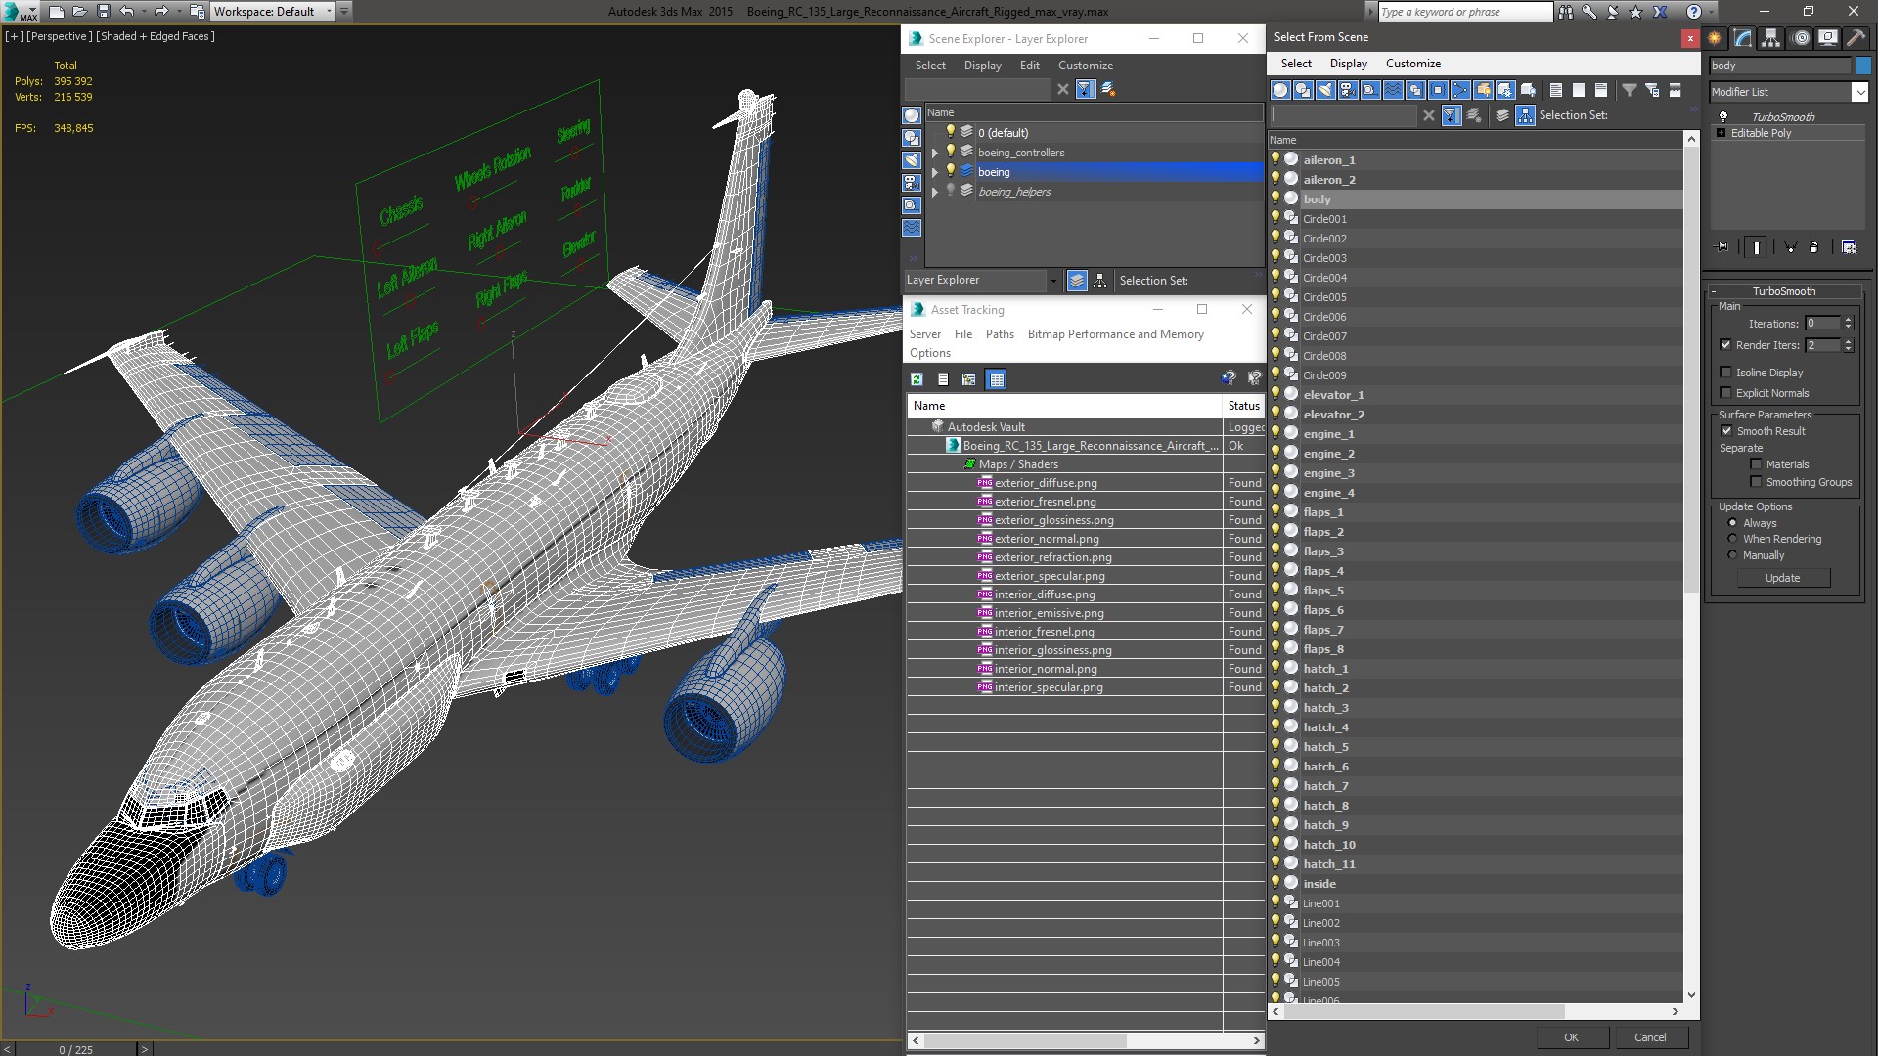
Task: Toggle Display Geometry filter in Select From Scene
Action: click(1280, 90)
